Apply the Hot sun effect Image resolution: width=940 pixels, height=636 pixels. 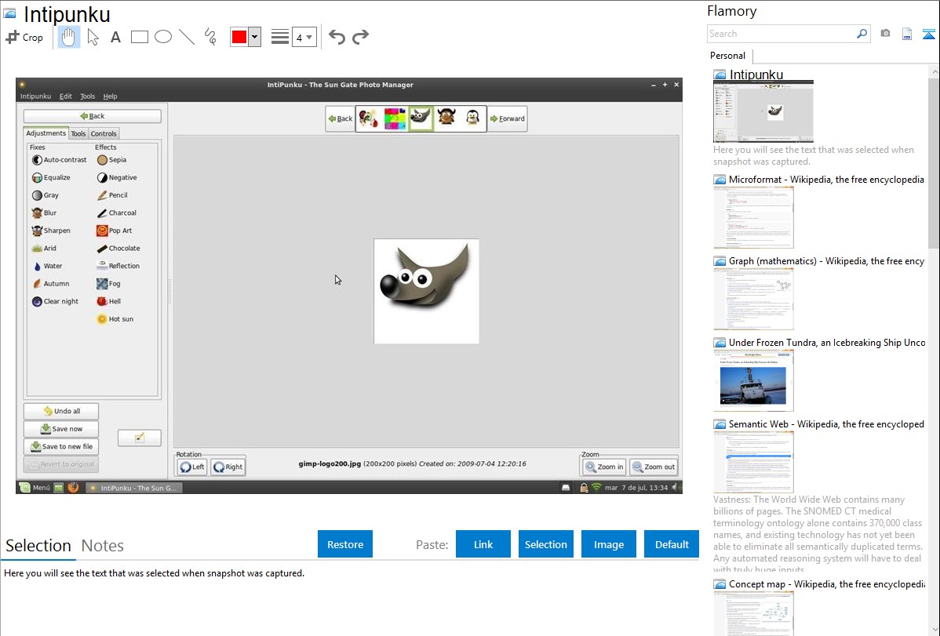pos(115,319)
